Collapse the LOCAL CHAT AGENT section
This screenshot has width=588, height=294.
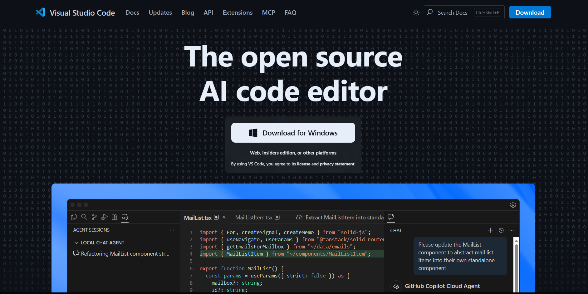coord(76,243)
